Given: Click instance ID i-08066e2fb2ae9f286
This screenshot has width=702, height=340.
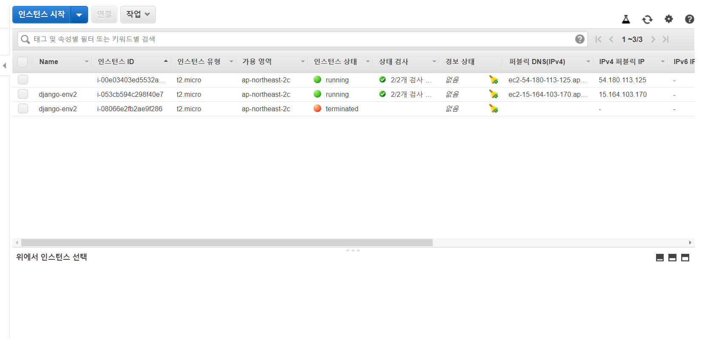Looking at the screenshot, I should [130, 109].
